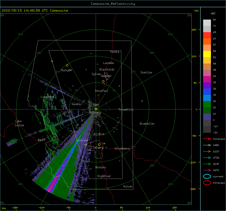Click the green 22JP arrow in legend
Screen dimensions: 226x211
(207, 164)
